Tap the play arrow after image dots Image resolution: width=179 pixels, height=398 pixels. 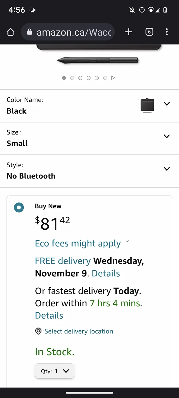[x=113, y=78]
